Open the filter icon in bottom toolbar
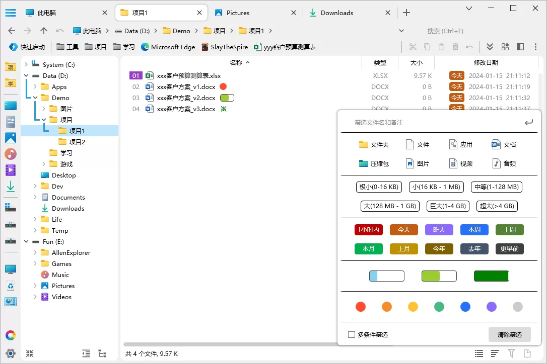 510,353
